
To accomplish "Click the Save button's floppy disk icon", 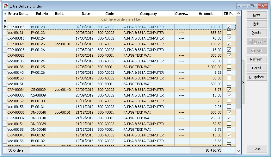I will (250, 41).
